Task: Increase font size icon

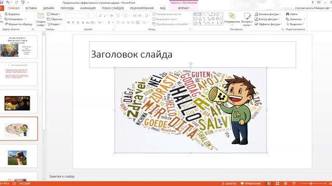Action: click(100, 16)
